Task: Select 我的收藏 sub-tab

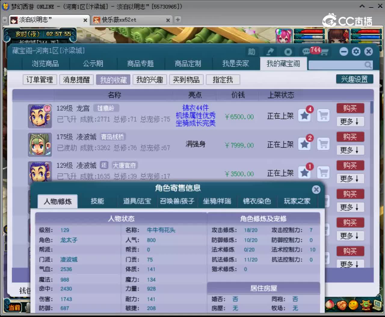Action: pyautogui.click(x=113, y=80)
